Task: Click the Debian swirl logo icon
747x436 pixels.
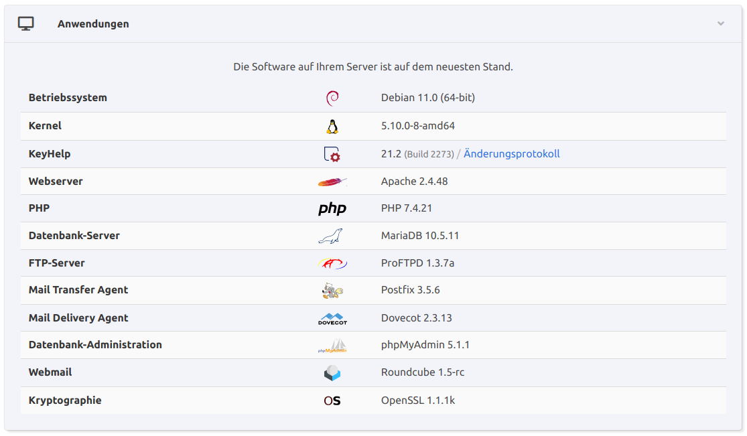Action: tap(332, 98)
